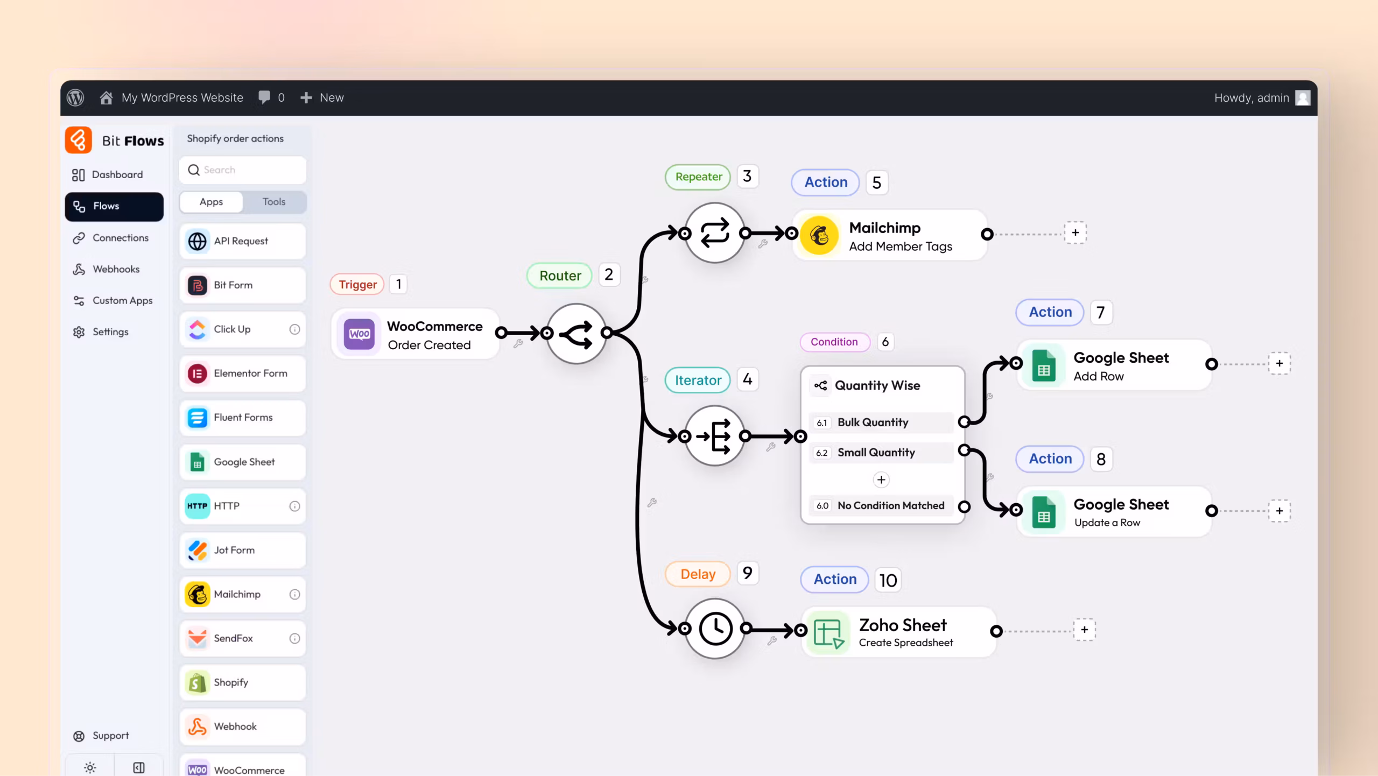The image size is (1378, 776).
Task: Open the Google Sheet Add Row node
Action: [x=1114, y=365]
